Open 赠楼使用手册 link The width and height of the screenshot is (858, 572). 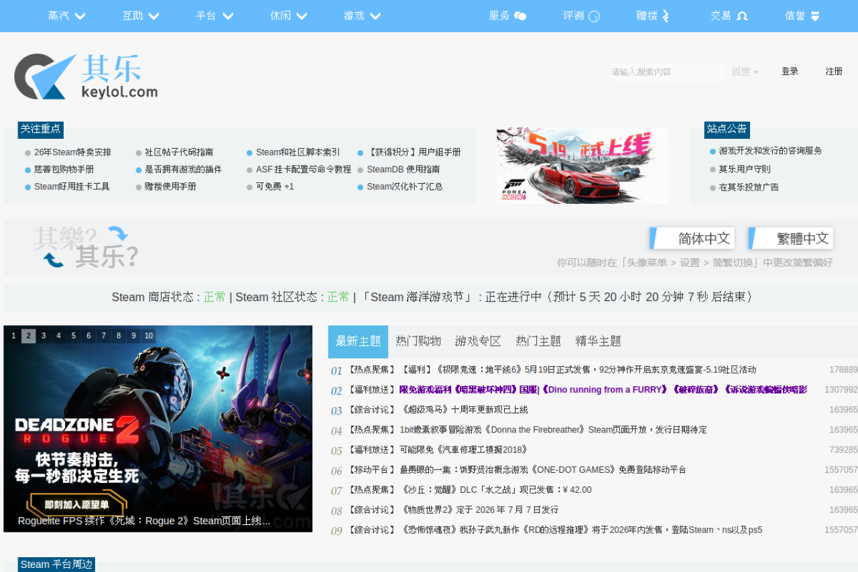click(170, 186)
